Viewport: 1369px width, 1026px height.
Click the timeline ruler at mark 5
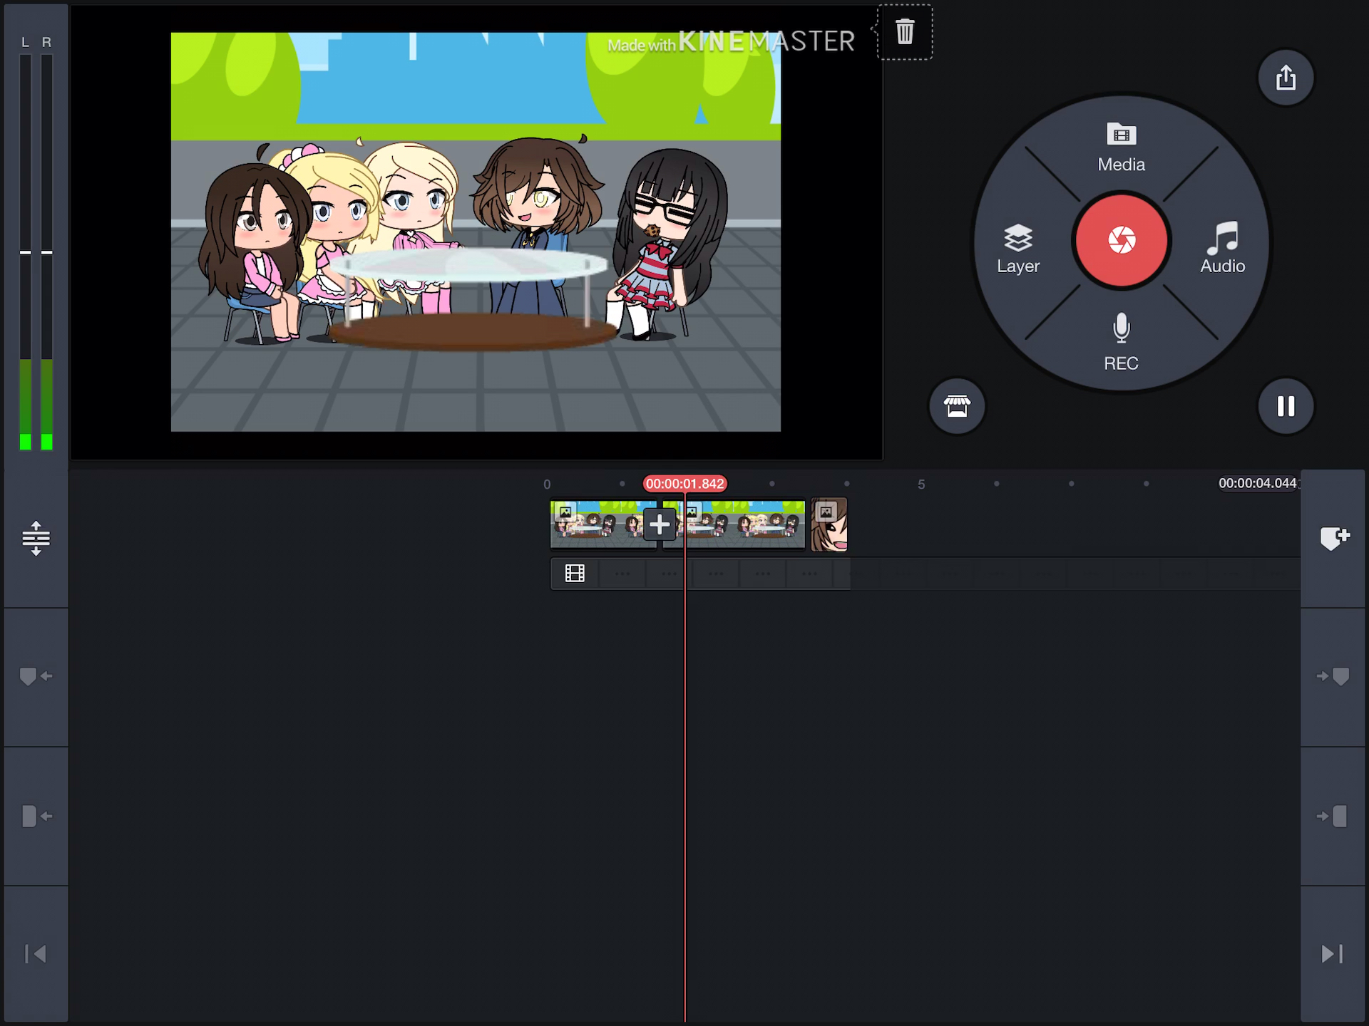921,484
